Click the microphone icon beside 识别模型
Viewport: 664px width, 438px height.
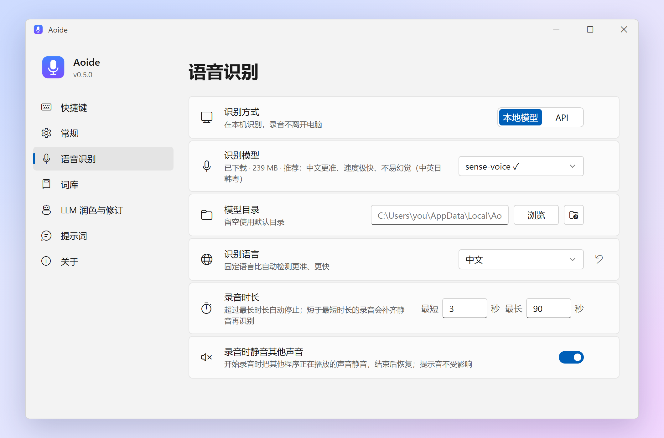pos(207,166)
